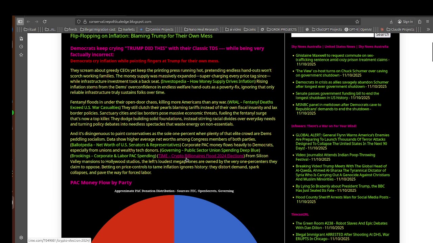Open Trump meets Al-Sharaa article
The image size is (433, 243).
(343, 172)
